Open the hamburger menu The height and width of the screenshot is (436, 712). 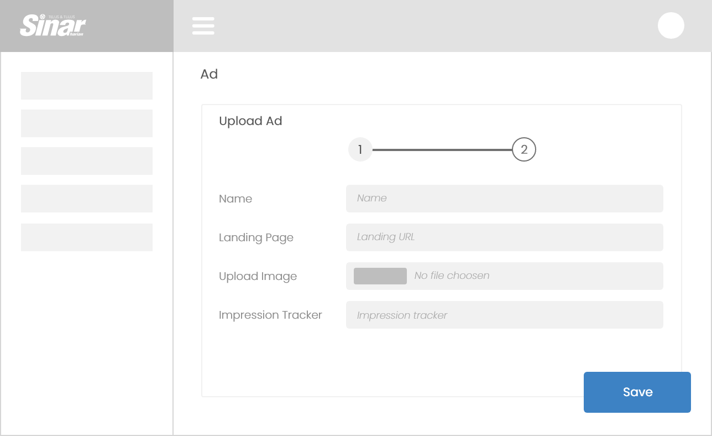tap(203, 25)
